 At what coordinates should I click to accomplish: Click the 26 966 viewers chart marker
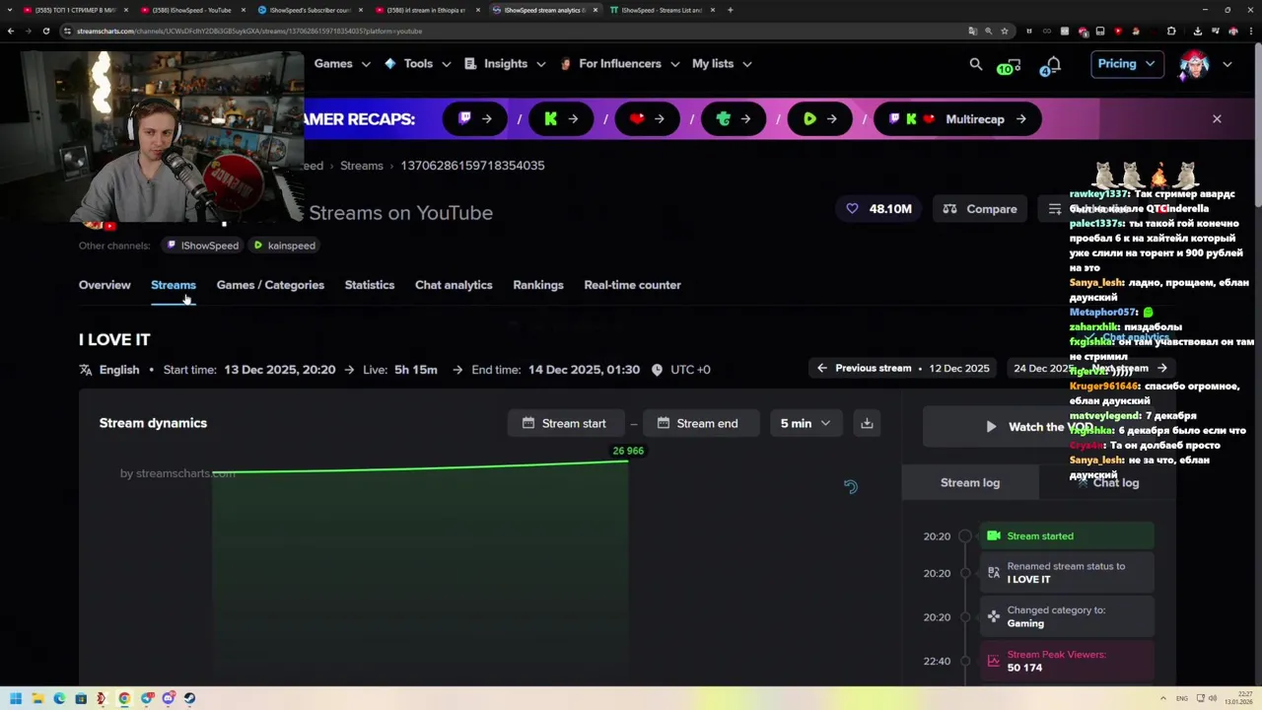click(x=628, y=451)
